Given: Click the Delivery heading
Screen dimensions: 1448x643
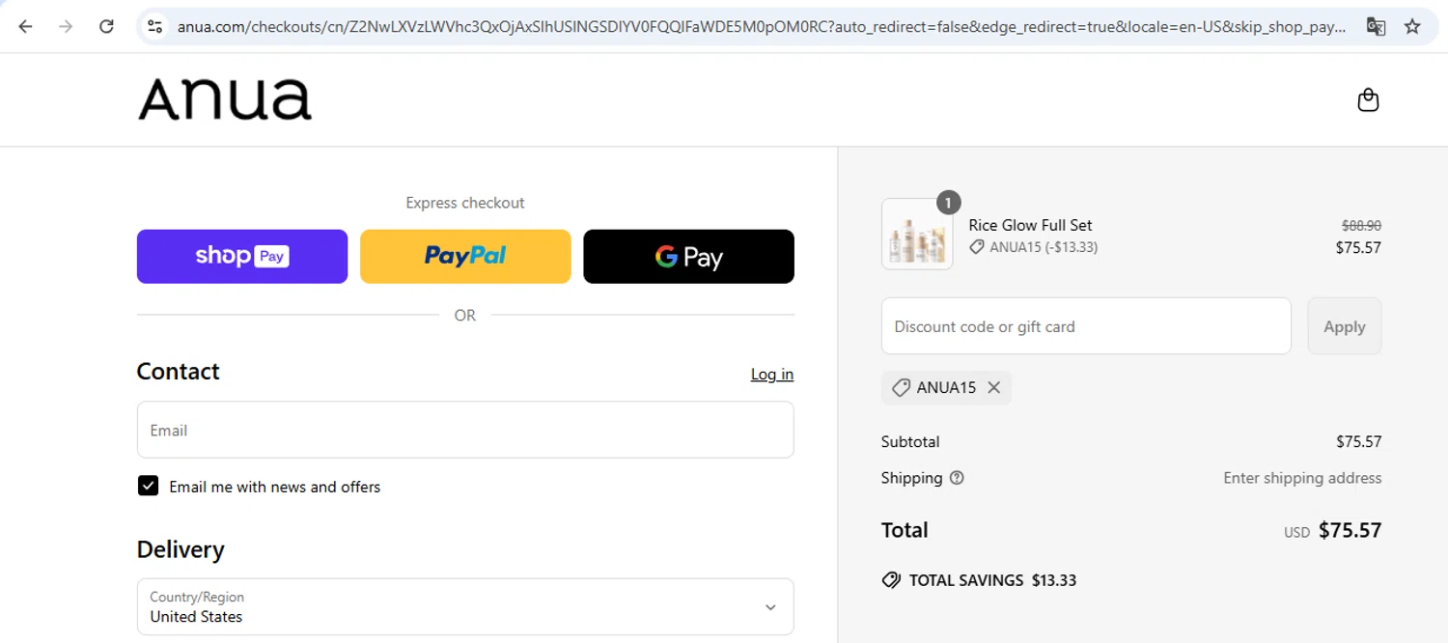Looking at the screenshot, I should [x=181, y=549].
